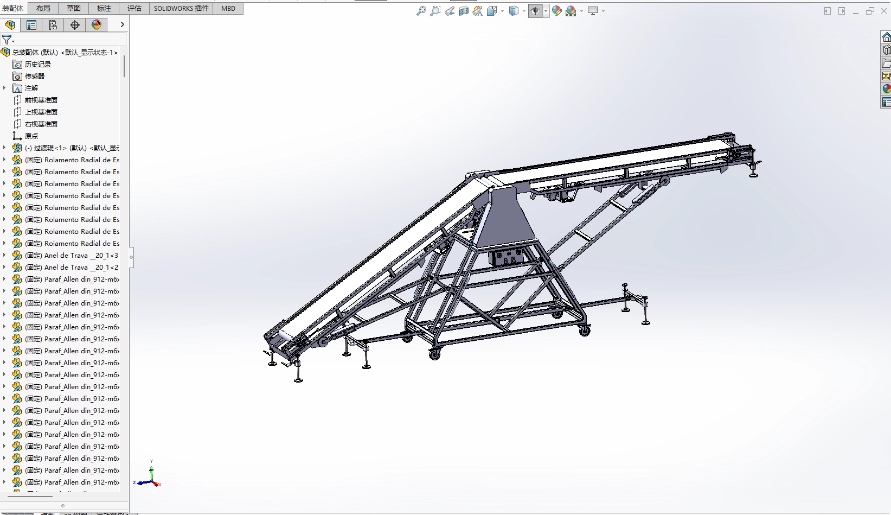Switch to the 标注 ribbon tab
Screen dimensions: 891x515
(104, 9)
